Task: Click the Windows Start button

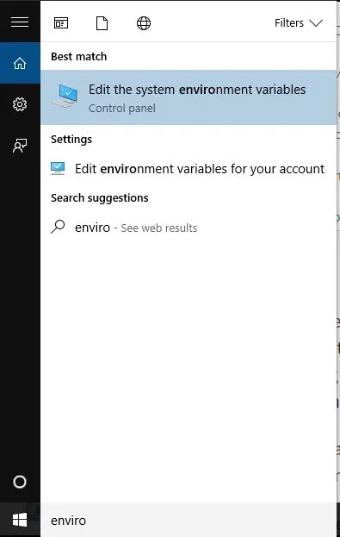Action: tap(20, 521)
